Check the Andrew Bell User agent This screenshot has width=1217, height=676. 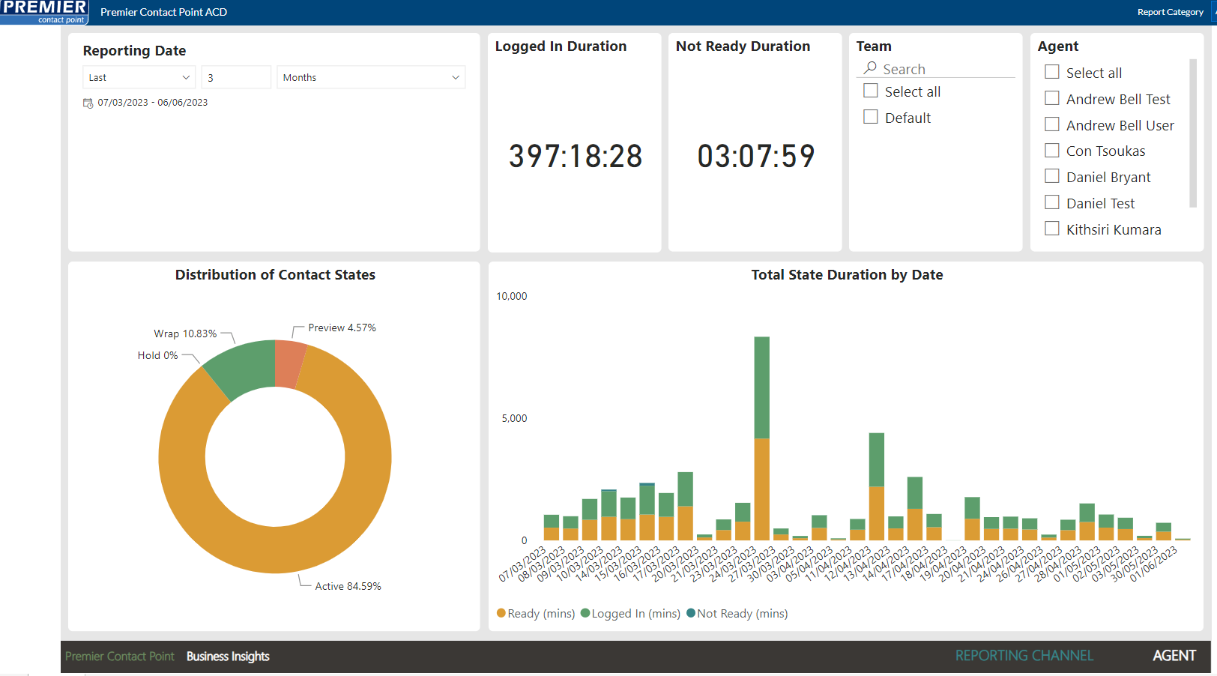1052,124
